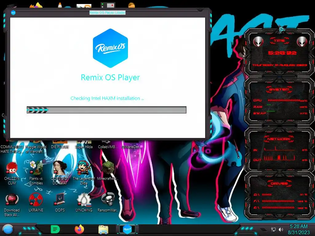Click the CPU usage bar in SYSTEM widget
315x236 pixels.
(x=283, y=100)
